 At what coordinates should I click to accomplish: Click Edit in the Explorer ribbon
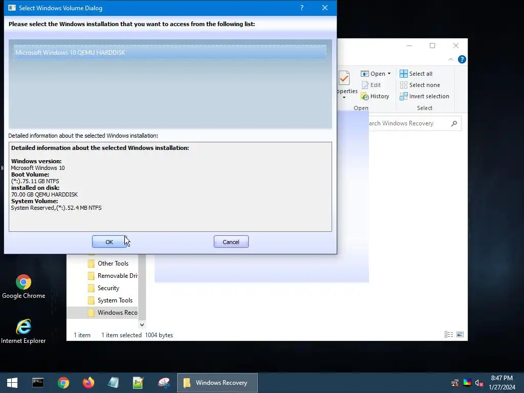371,85
